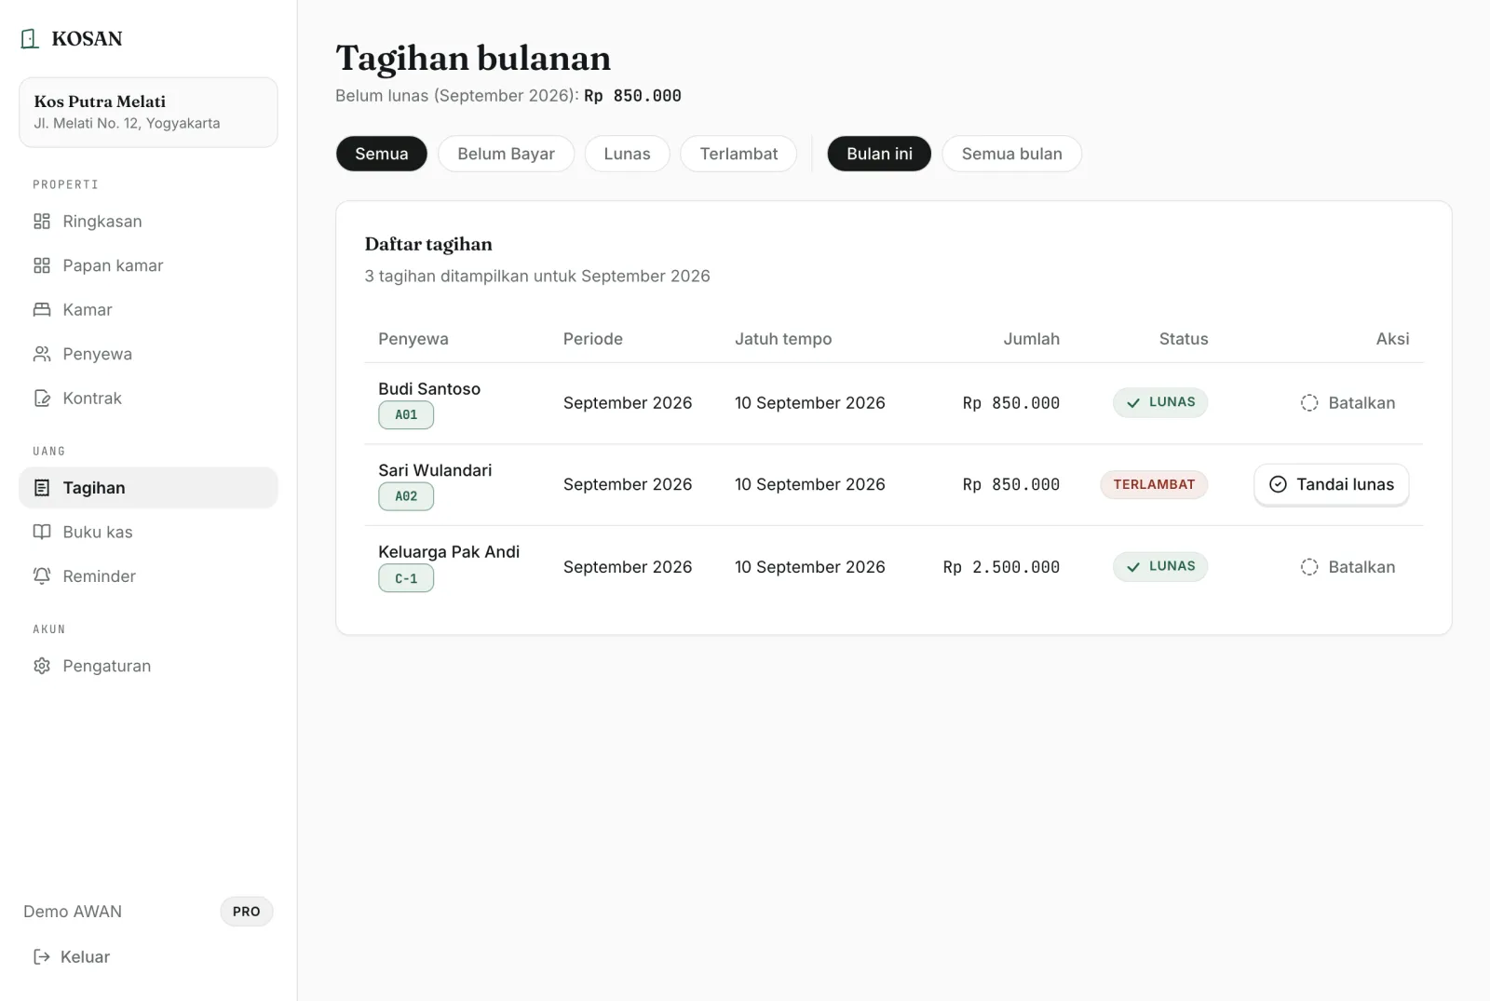Viewport: 1490px width, 1001px height.
Task: Click LUNAS badge in Budi Santoso row
Action: [1160, 402]
